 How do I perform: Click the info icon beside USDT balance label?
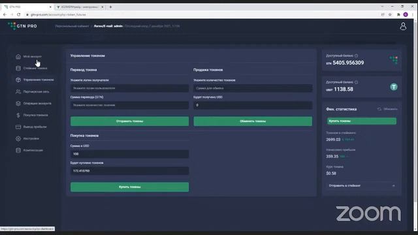pyautogui.click(x=356, y=82)
